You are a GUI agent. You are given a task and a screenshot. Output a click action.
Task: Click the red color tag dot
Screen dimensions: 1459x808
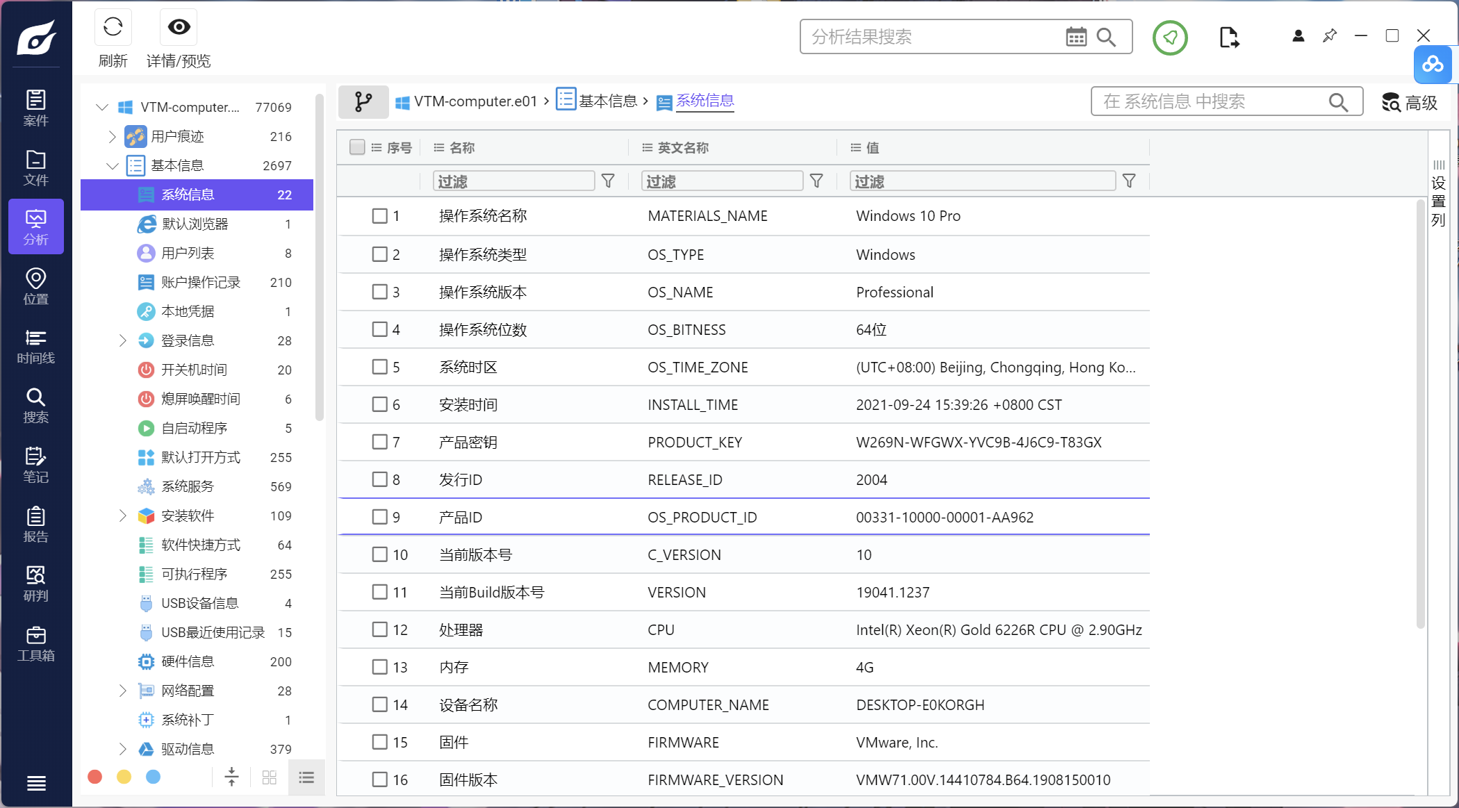coord(95,777)
